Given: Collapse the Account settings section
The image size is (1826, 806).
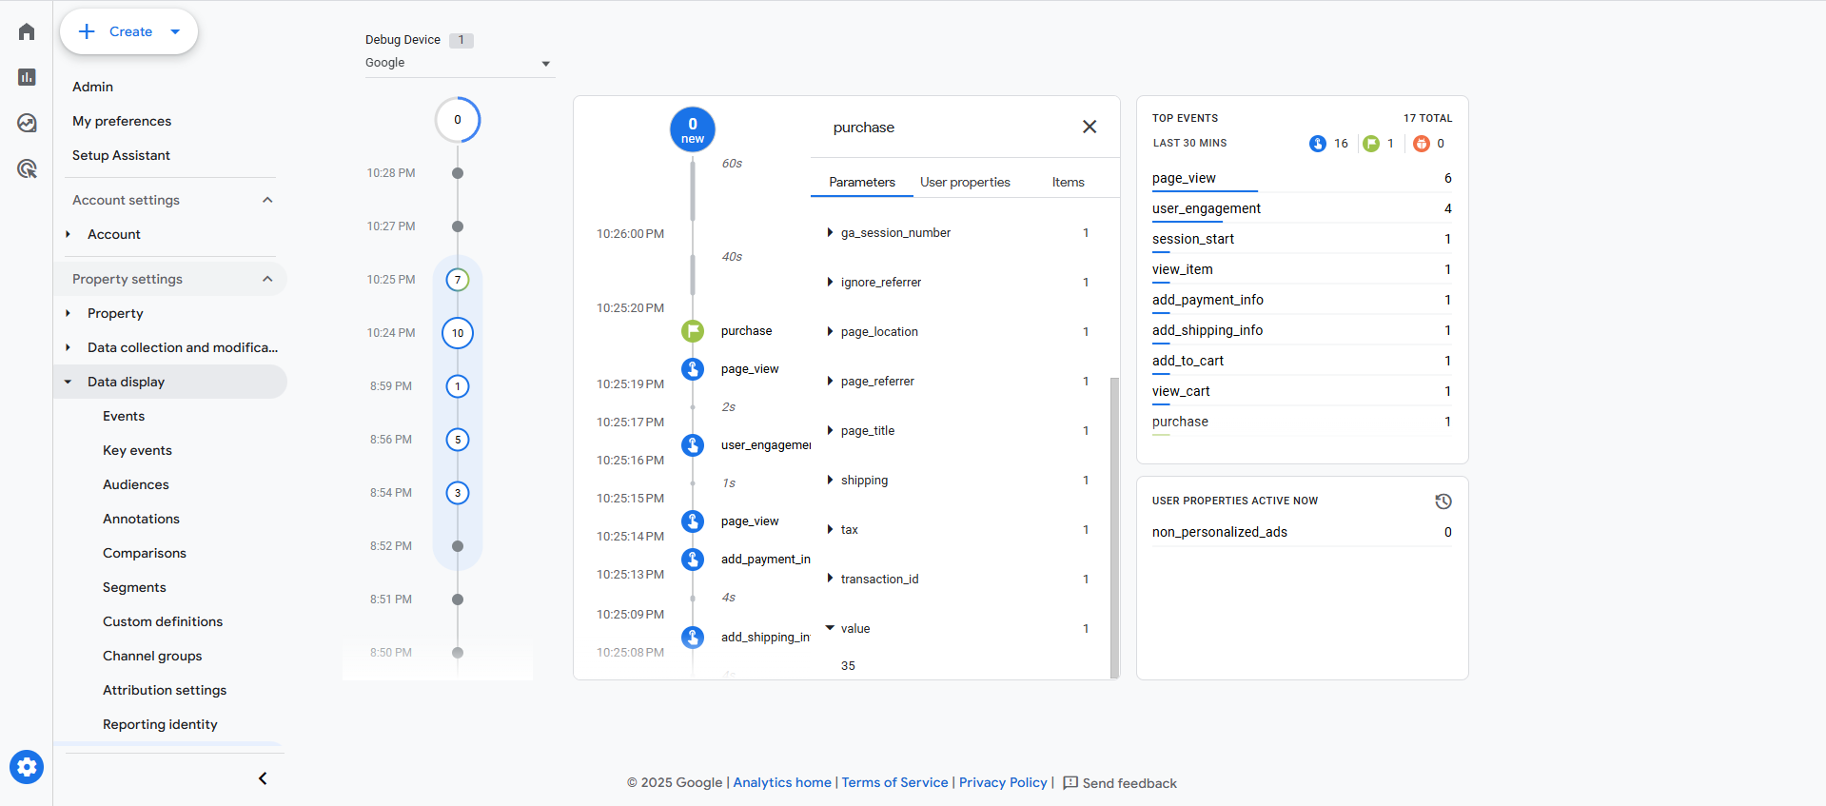Looking at the screenshot, I should tap(267, 200).
